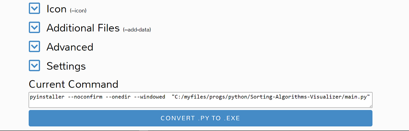
Task: Focus the Current Command text area
Action: click(200, 103)
